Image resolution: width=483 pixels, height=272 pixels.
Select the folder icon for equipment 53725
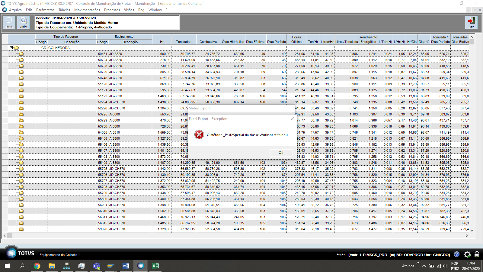(x=21, y=114)
